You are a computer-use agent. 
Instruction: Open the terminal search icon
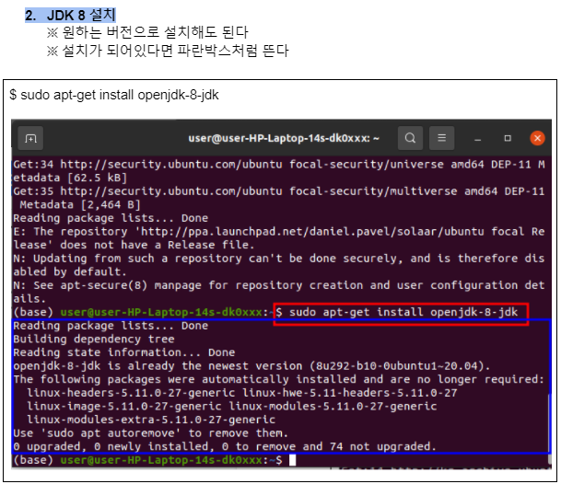[x=410, y=138]
